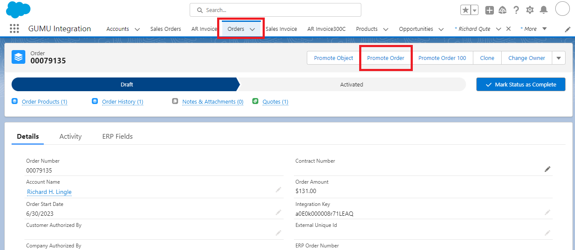Expand the favorites list dropdown arrow
This screenshot has width=575, height=250.
(x=475, y=10)
